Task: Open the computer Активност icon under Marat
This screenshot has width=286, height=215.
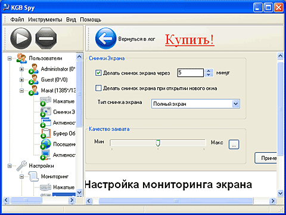Action: [x=45, y=155]
